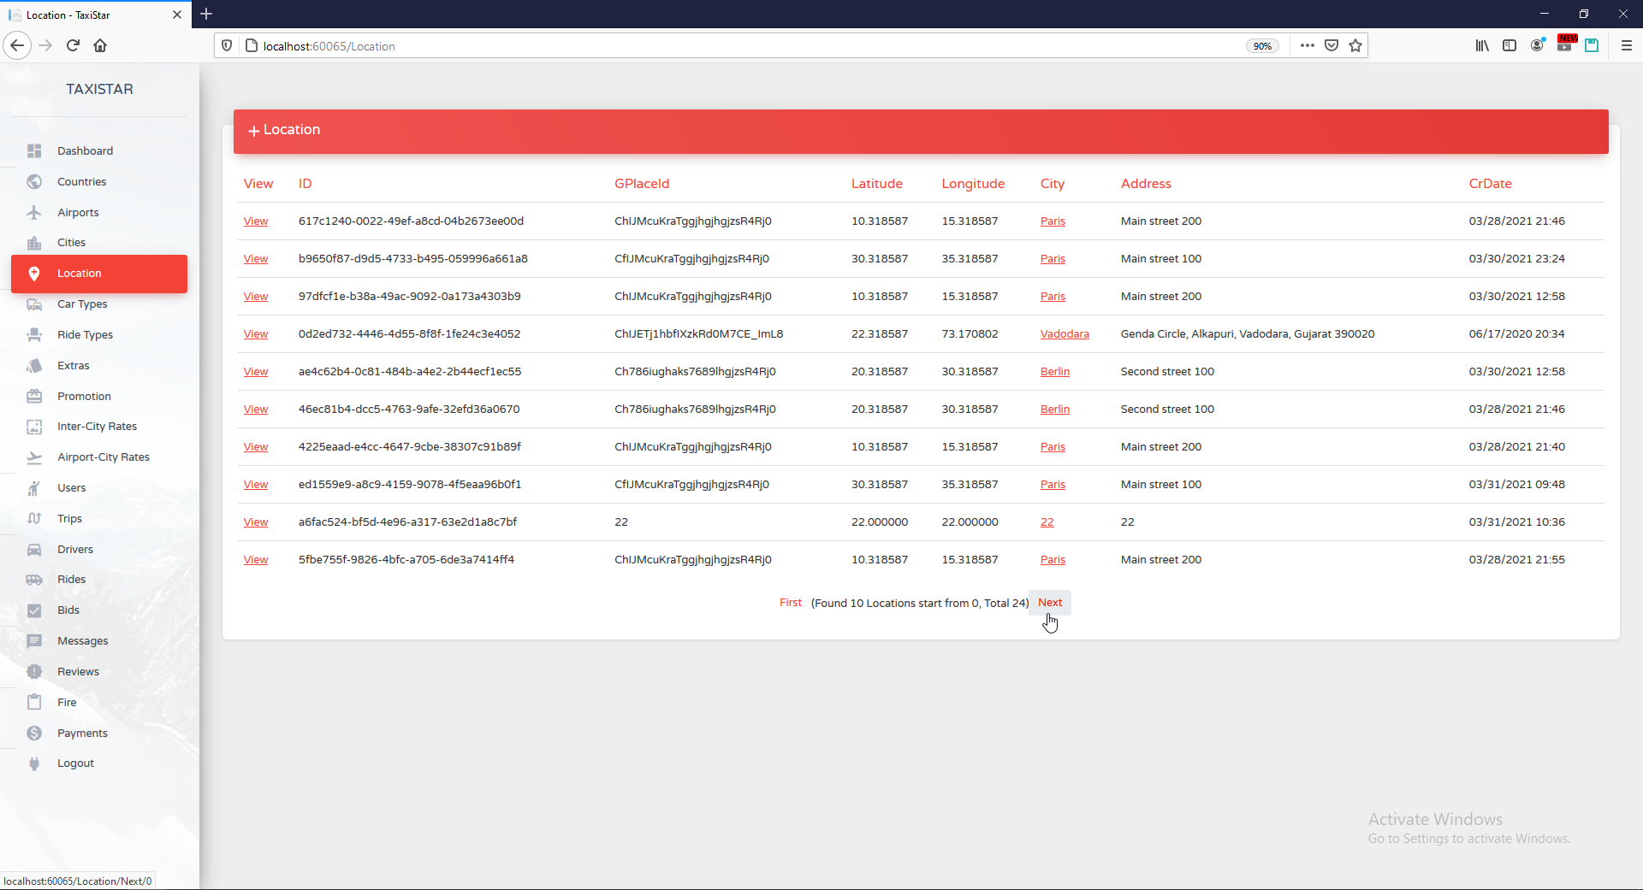
Task: Click the Reviews icon in sidebar
Action: [x=34, y=672]
